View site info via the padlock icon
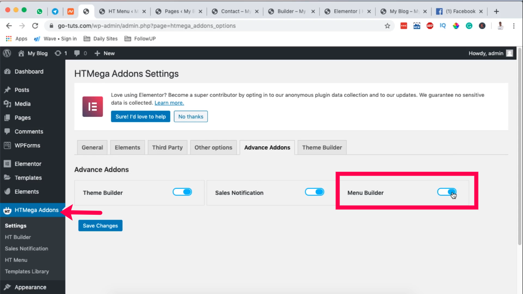The image size is (523, 294). coord(51,26)
